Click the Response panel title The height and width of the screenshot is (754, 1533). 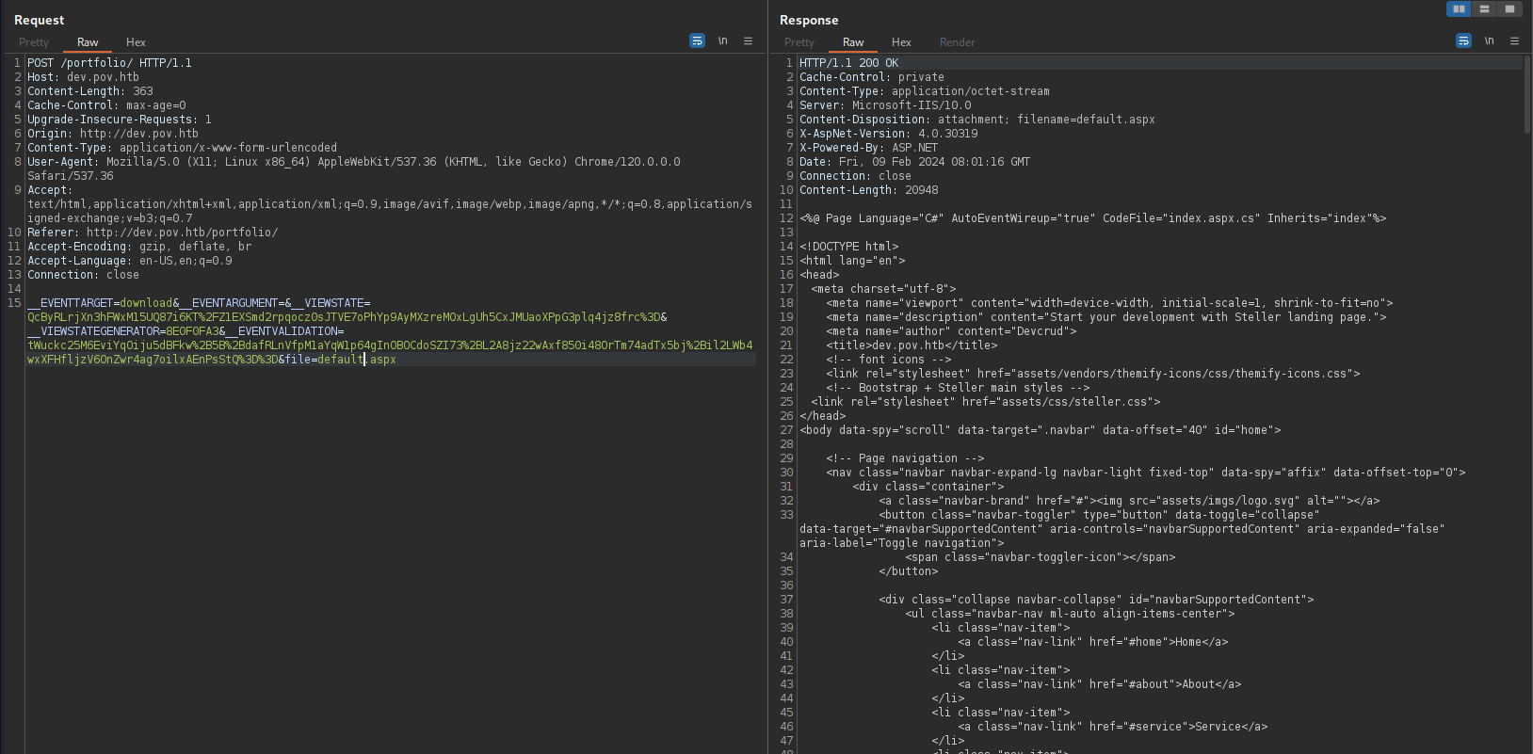pos(809,20)
